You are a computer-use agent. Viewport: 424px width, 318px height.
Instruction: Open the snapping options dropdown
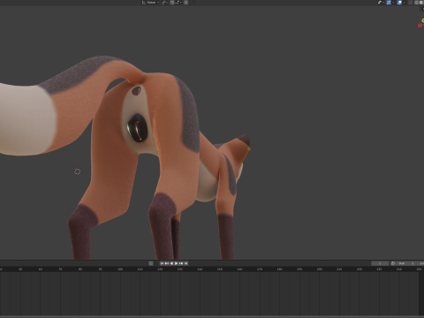pyautogui.click(x=178, y=3)
